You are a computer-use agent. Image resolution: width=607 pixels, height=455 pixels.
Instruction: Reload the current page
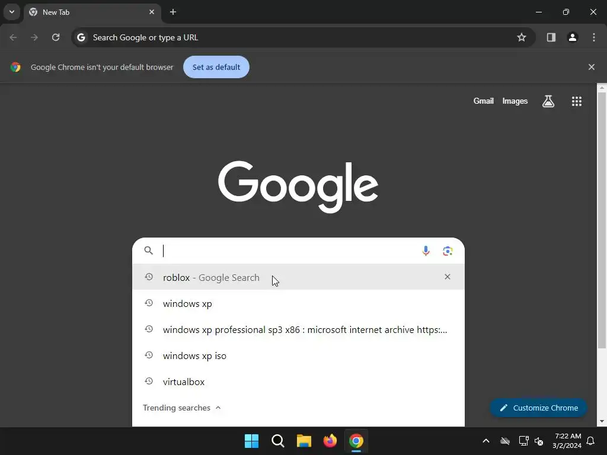[x=56, y=37]
